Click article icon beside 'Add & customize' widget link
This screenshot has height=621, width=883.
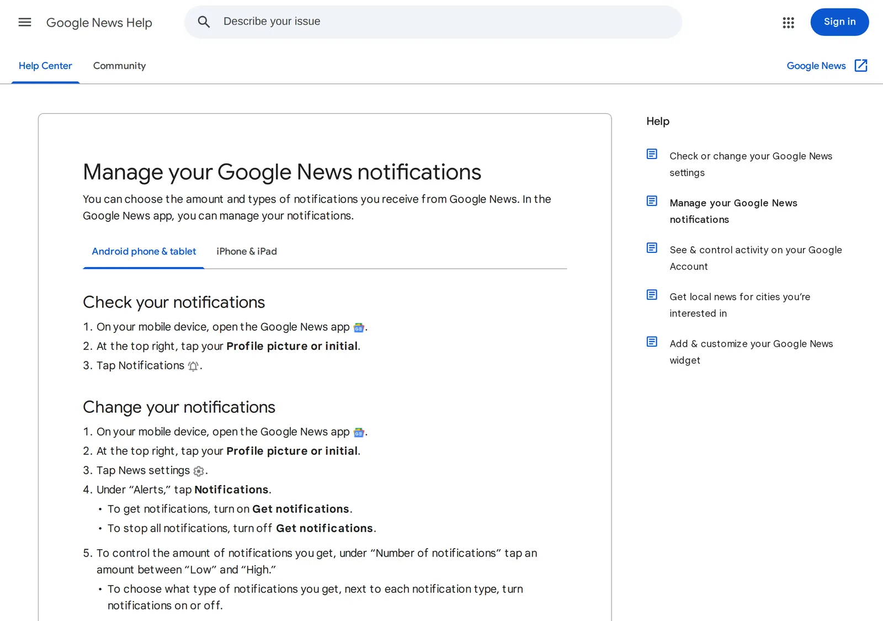tap(652, 342)
